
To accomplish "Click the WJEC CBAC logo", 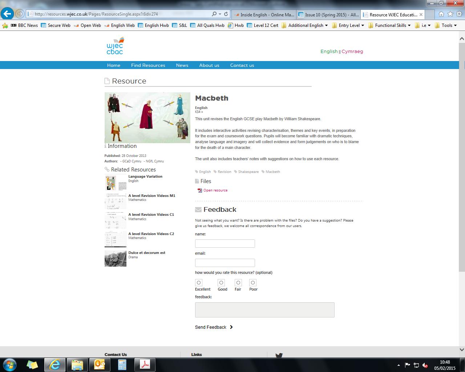I will coord(115,46).
